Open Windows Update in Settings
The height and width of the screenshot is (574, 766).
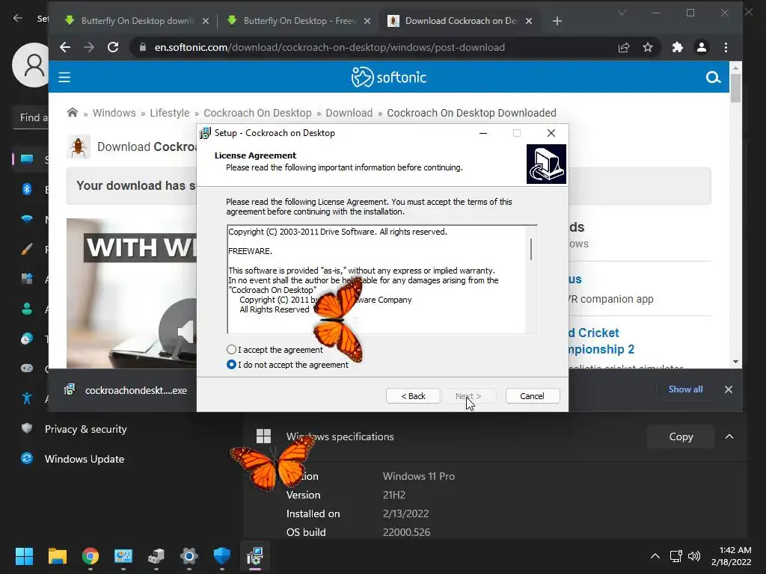[x=84, y=459]
